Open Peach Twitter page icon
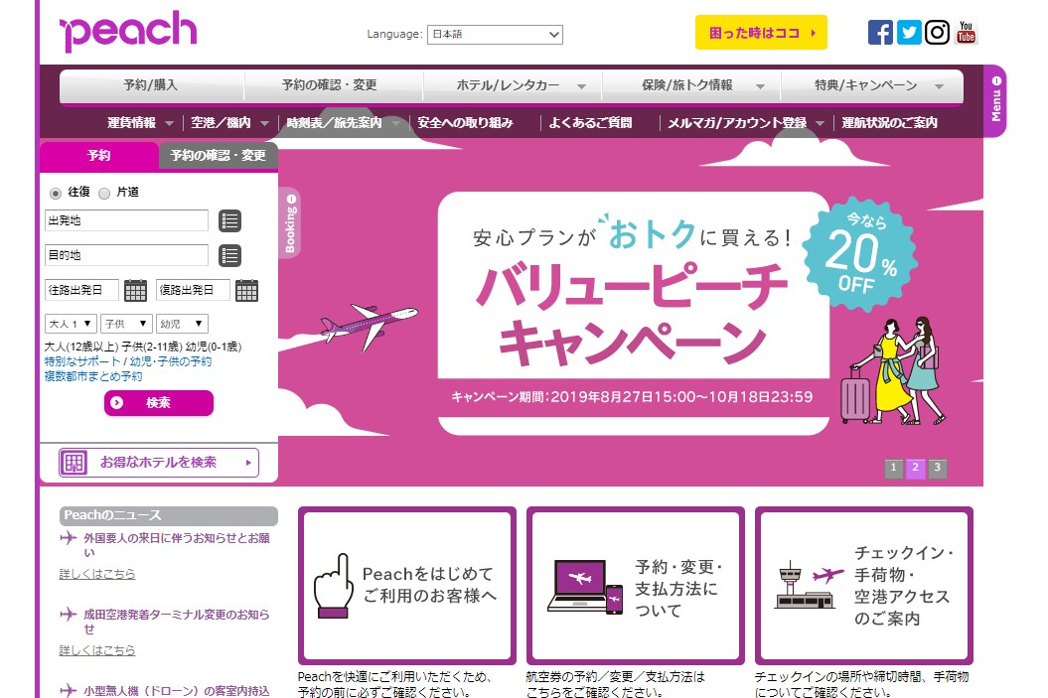The image size is (1048, 698). click(909, 32)
